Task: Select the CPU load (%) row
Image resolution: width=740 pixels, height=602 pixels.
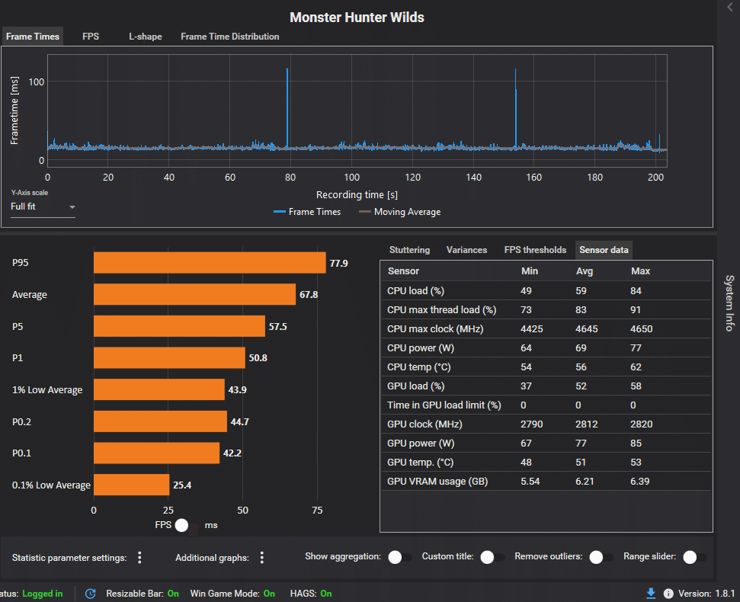Action: click(546, 290)
